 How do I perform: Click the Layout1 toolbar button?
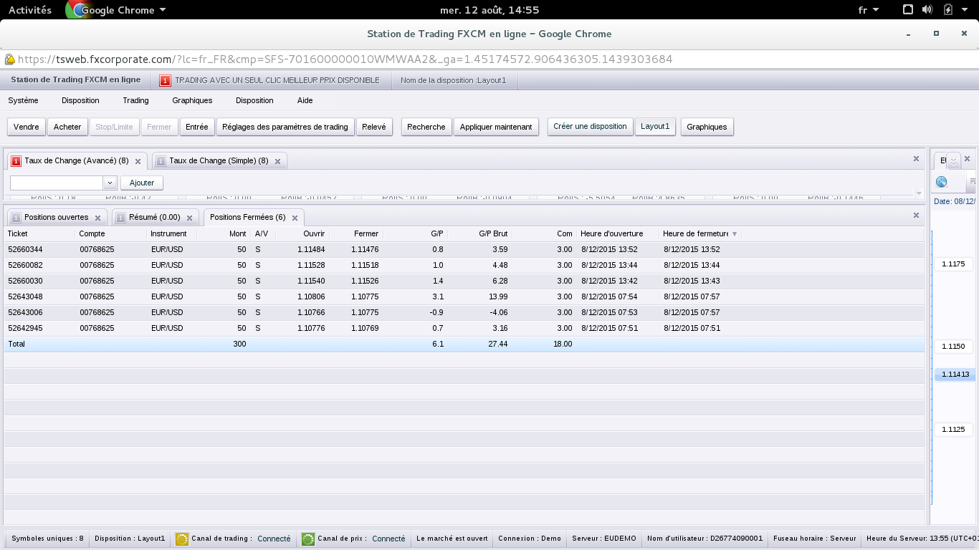click(655, 127)
